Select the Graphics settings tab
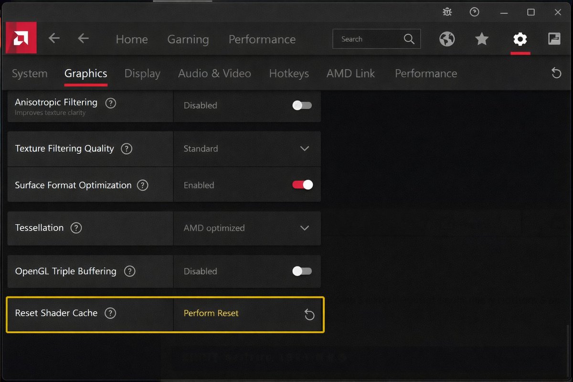 pos(86,74)
